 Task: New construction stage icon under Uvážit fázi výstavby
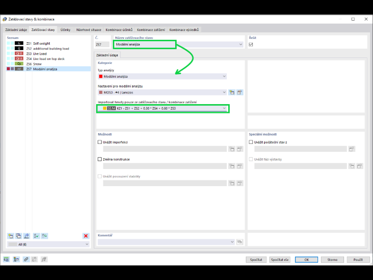point(351,166)
